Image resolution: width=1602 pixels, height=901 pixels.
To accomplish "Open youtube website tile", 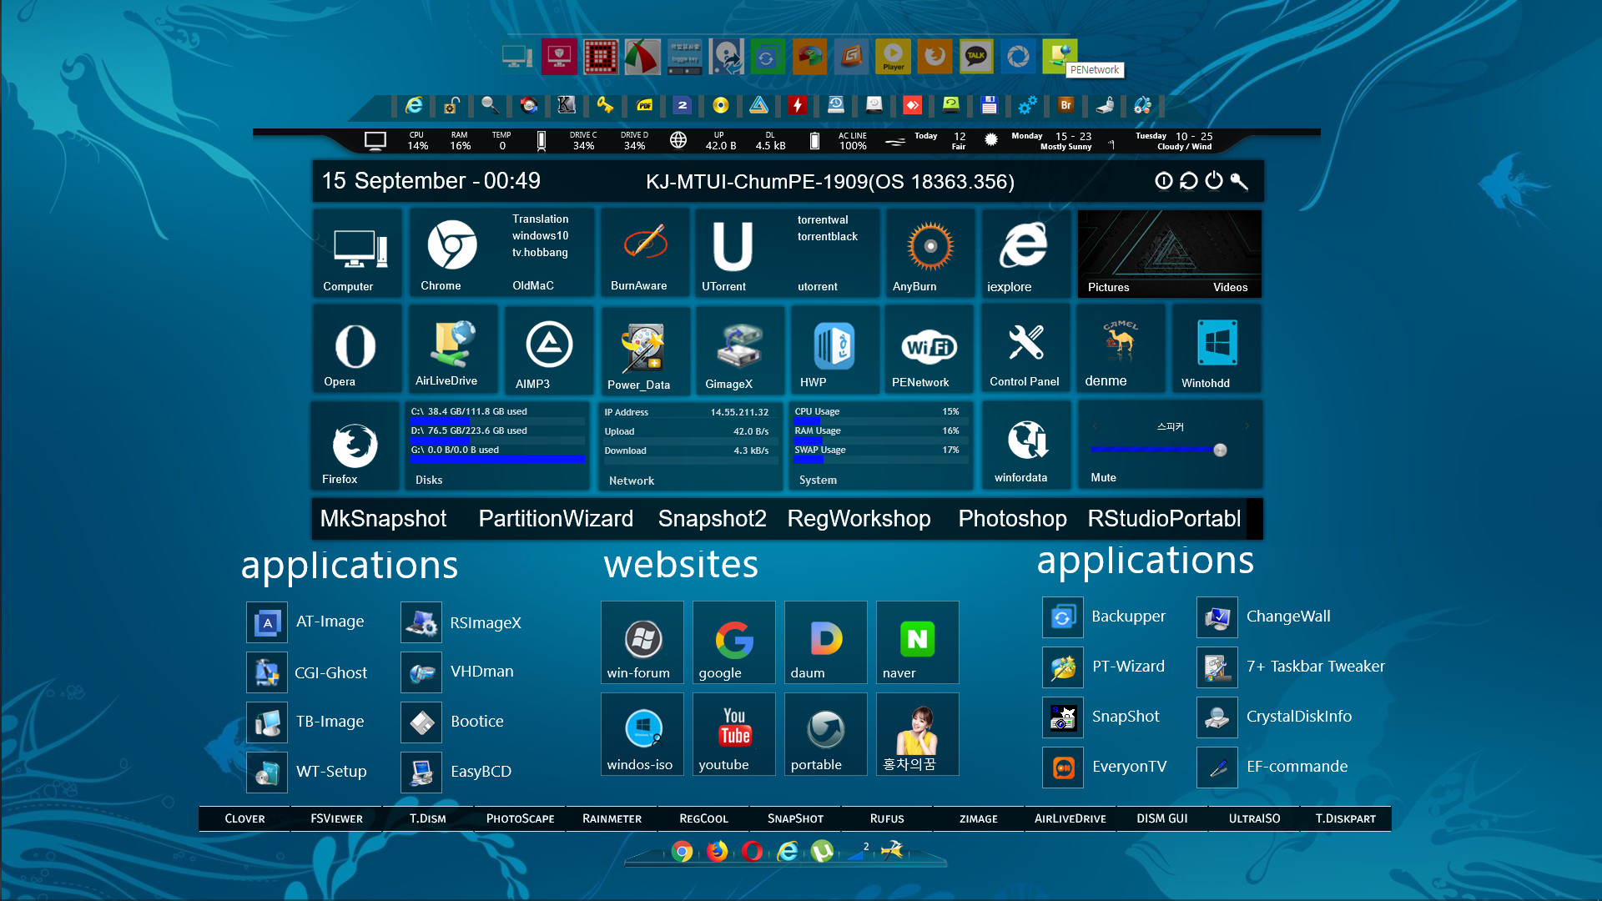I will (x=734, y=734).
